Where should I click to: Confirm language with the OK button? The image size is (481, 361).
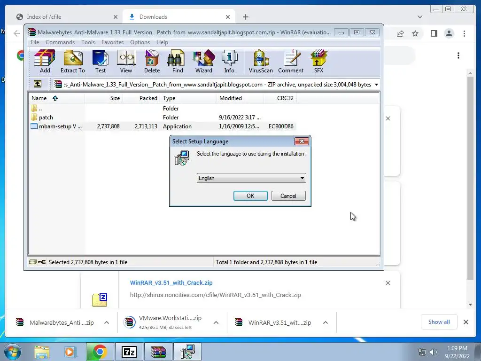(250, 196)
